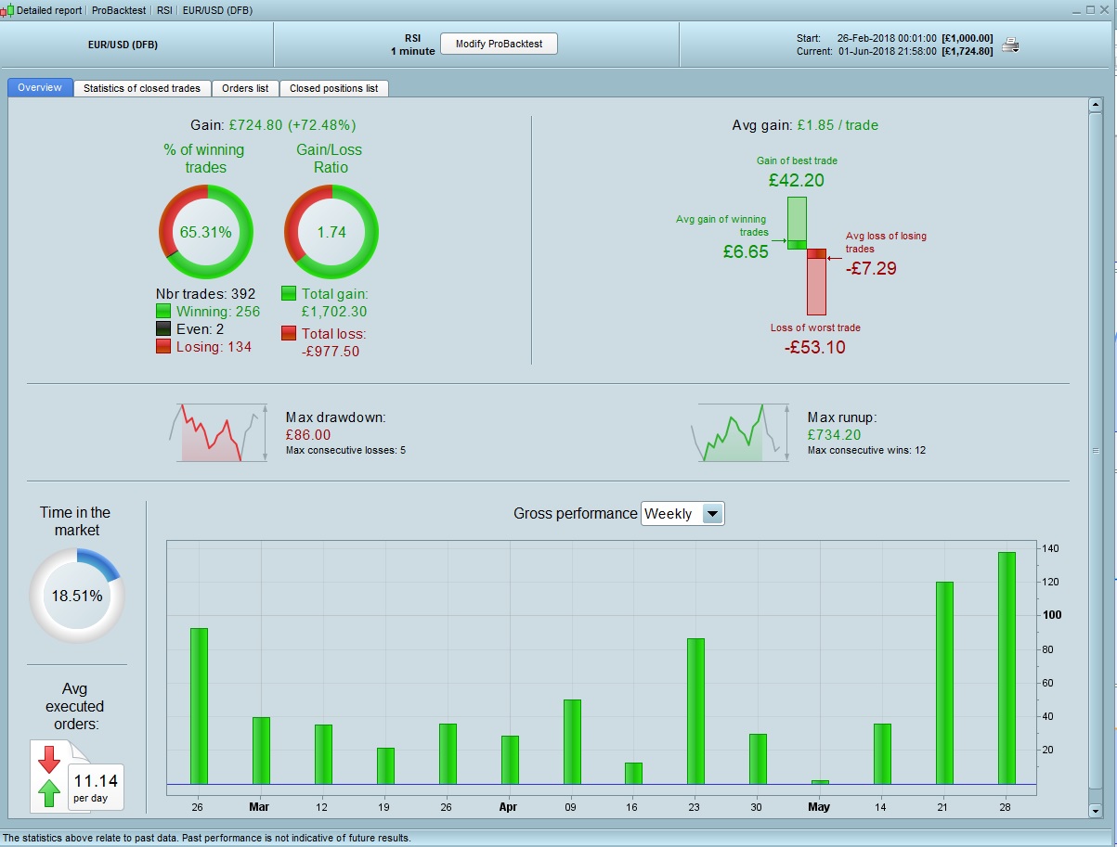The image size is (1117, 847).
Task: Click the 'Apr' x-axis label
Action: coord(508,807)
